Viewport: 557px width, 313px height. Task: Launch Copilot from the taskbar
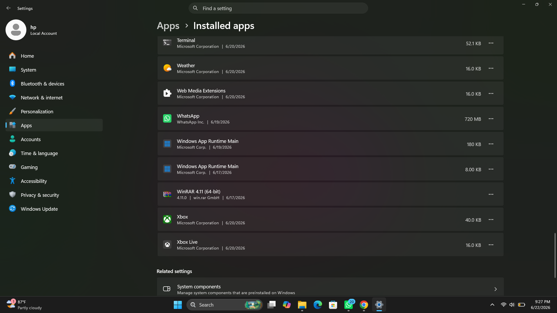pos(287,305)
